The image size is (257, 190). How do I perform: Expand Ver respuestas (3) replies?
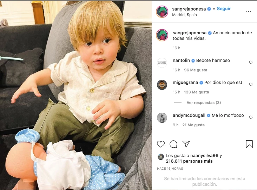tap(204, 103)
